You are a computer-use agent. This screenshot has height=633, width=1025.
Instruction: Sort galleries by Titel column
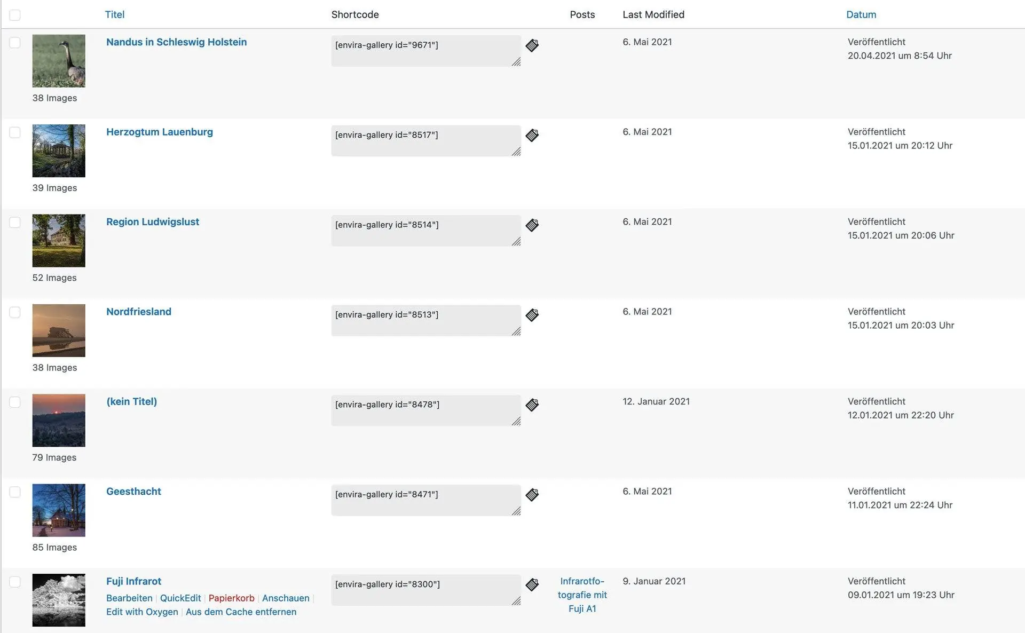[x=114, y=14]
